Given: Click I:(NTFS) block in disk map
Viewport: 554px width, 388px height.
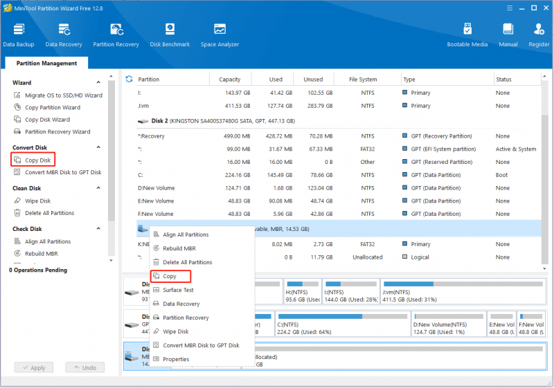Looking at the screenshot, I should 351,291.
